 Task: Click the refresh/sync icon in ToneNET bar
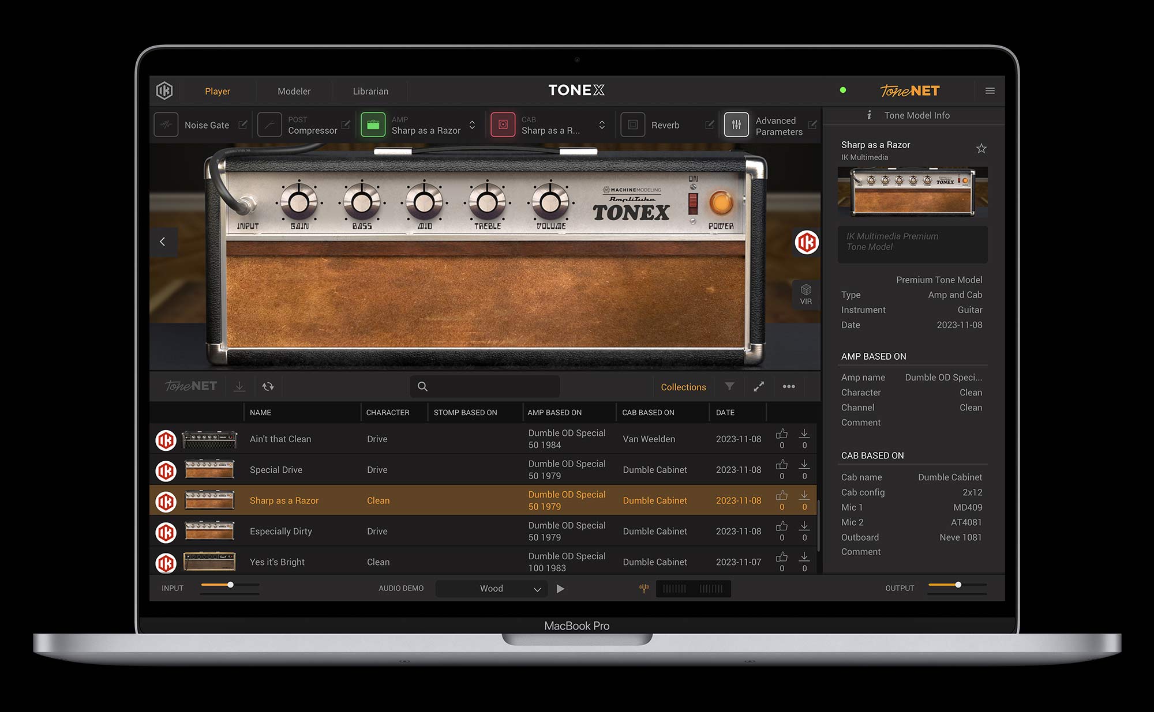click(x=268, y=386)
